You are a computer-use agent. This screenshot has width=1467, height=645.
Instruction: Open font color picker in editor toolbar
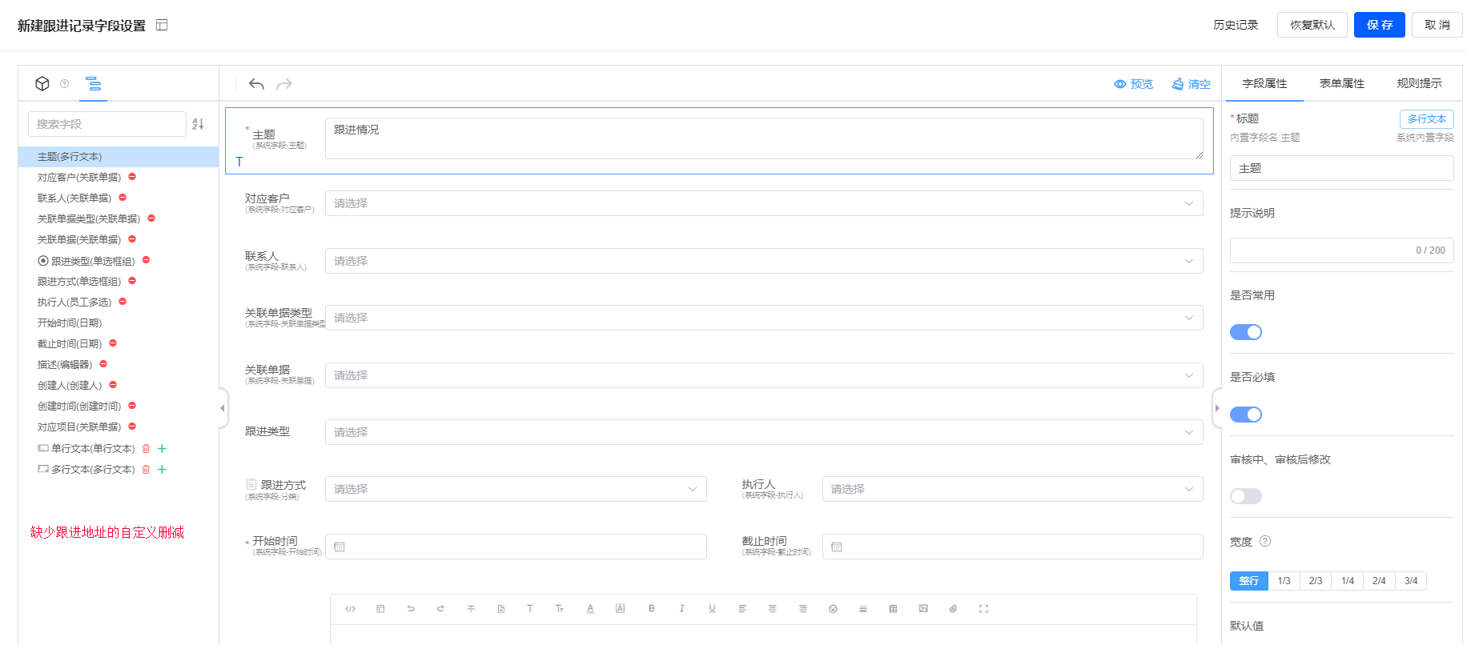(x=590, y=609)
